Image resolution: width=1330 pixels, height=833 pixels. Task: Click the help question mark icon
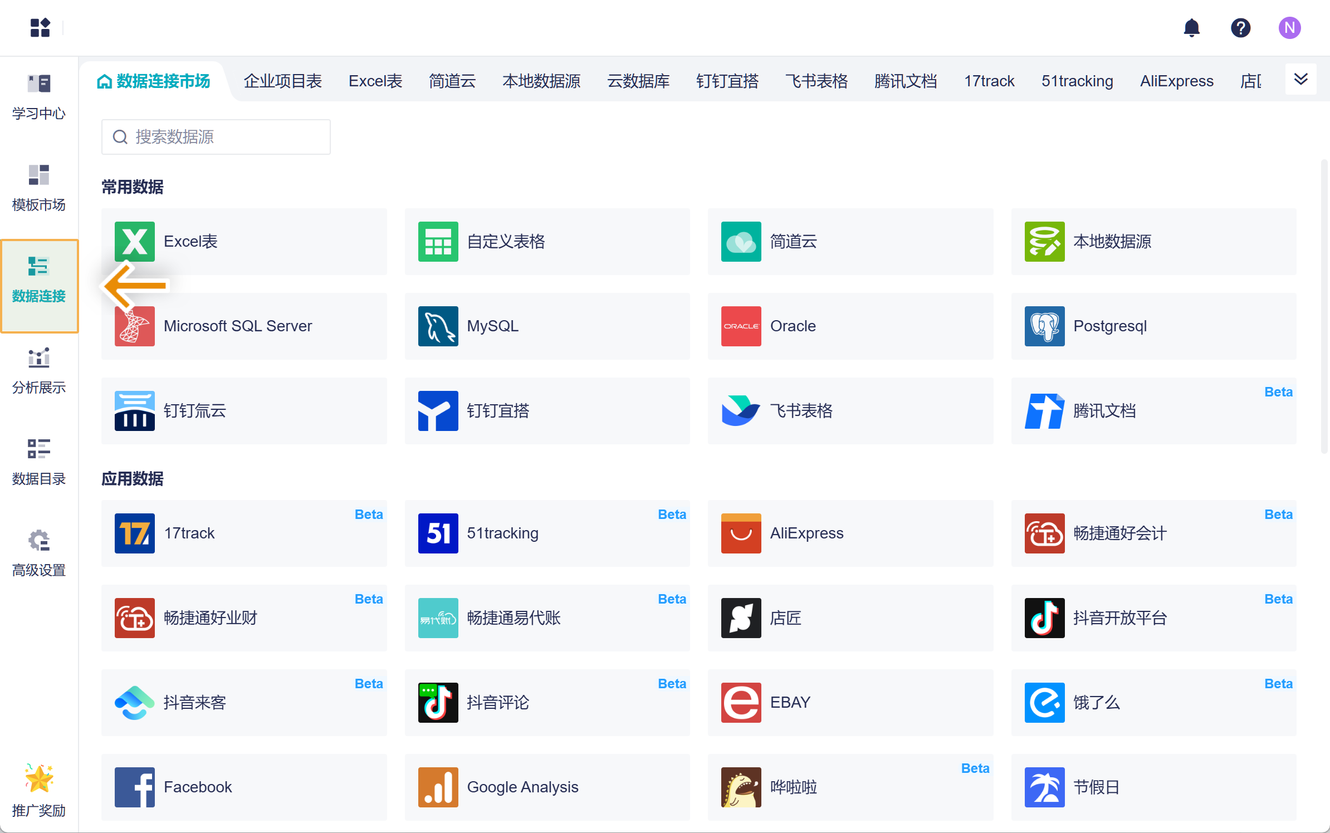(x=1240, y=28)
